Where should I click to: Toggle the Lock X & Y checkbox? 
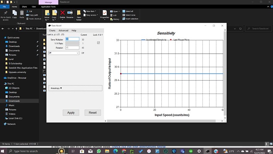(98, 43)
